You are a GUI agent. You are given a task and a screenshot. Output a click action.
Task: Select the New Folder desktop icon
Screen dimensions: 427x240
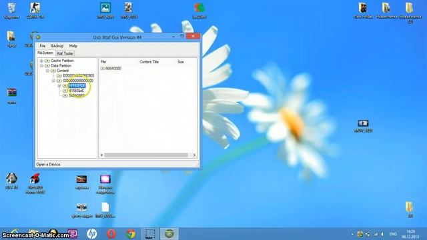(x=363, y=11)
